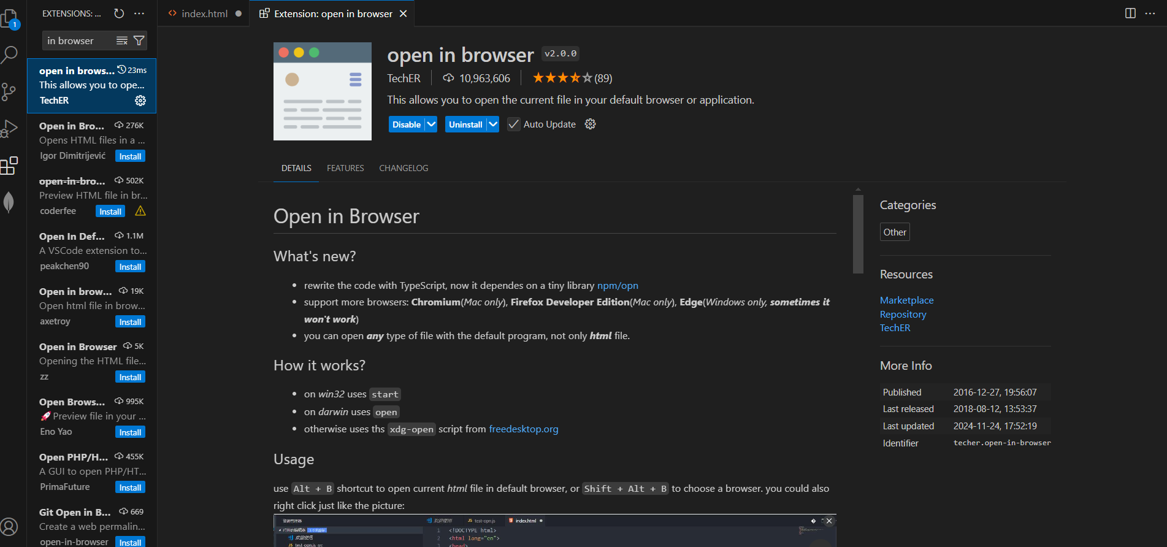Switch to the index.html tab
Image resolution: width=1167 pixels, height=547 pixels.
coord(204,13)
